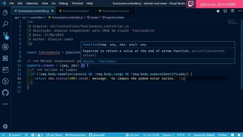The height and width of the screenshot is (137, 243).
Task: Switch to funcionario.routes.js tab
Action: click(115, 11)
